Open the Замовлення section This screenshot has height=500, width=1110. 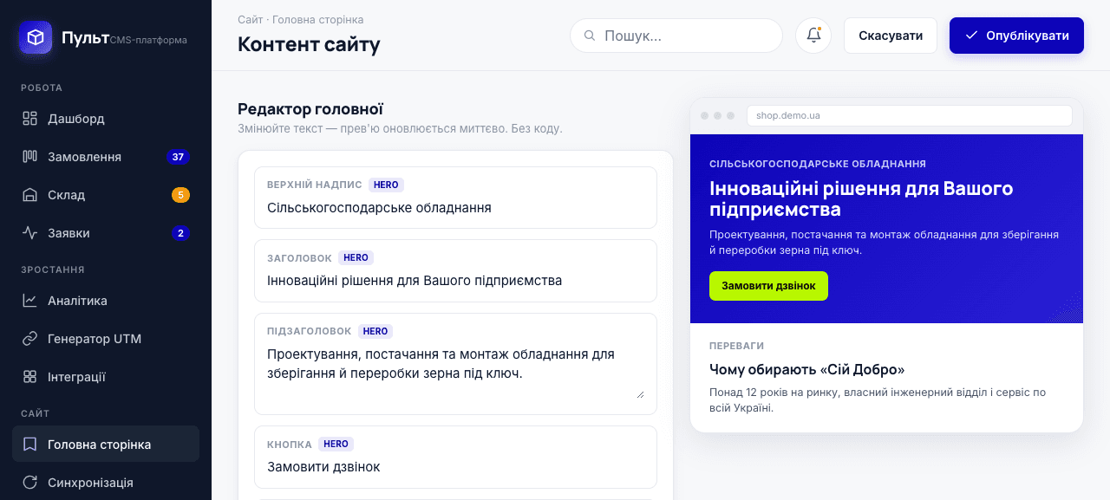click(x=106, y=157)
